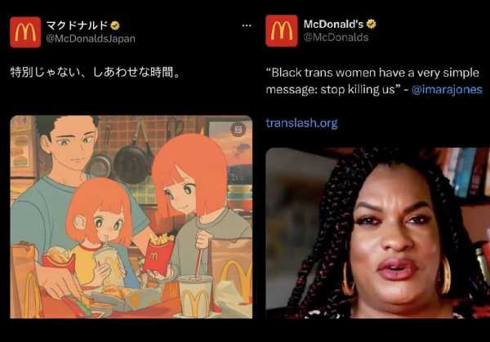Click the verified badge next to McDonald's
490x342 pixels.
tap(372, 24)
